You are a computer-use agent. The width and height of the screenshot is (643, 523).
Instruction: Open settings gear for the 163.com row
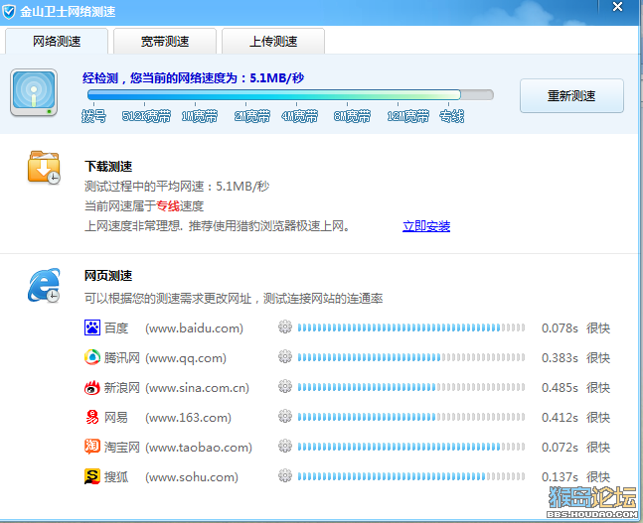pyautogui.click(x=285, y=417)
